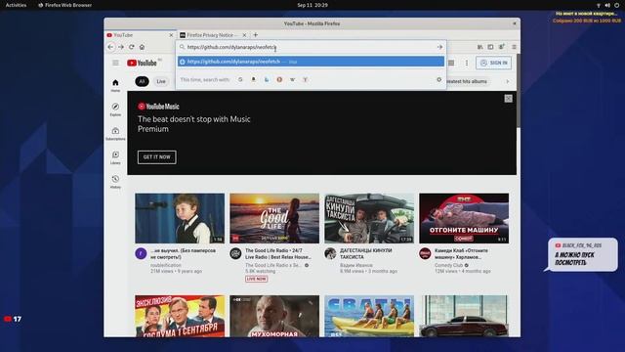This screenshot has height=352, width=625.
Task: Search this time with DuckDuckGo
Action: coord(279,80)
